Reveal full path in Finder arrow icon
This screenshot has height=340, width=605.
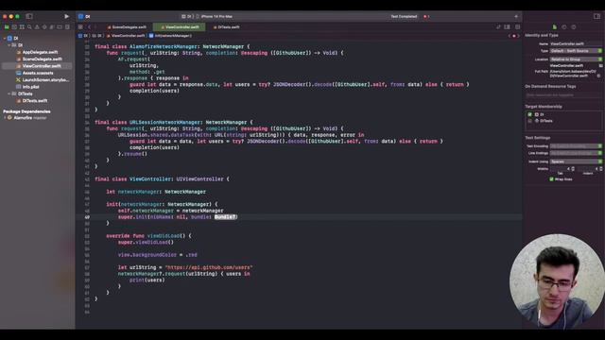598,76
